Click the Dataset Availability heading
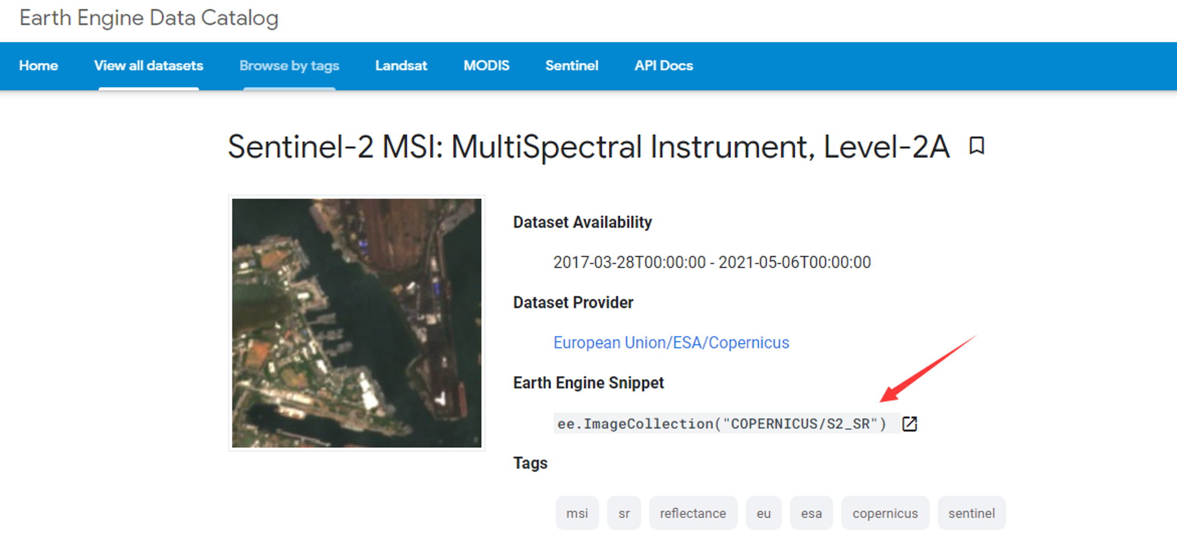This screenshot has width=1177, height=556. pos(582,222)
